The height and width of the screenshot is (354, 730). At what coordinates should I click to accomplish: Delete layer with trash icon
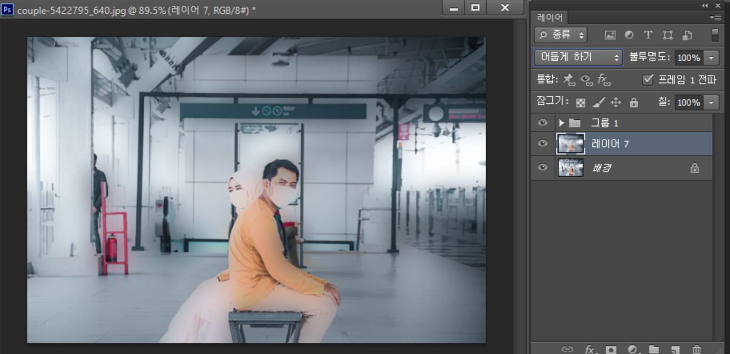696,349
